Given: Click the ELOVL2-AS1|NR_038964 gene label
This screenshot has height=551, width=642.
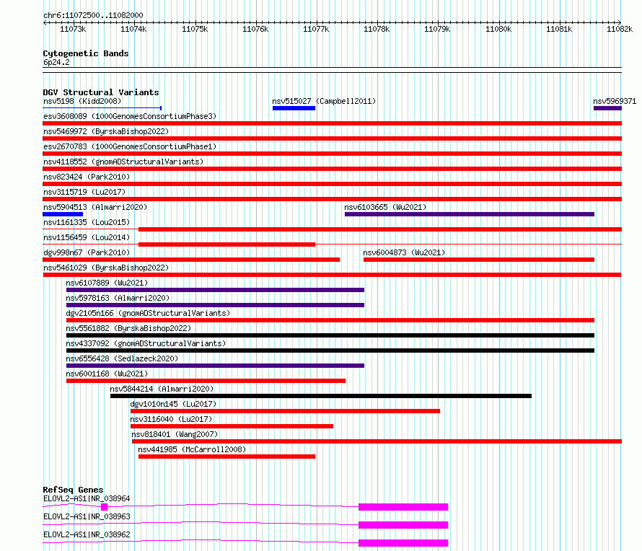Looking at the screenshot, I should pos(87,498).
